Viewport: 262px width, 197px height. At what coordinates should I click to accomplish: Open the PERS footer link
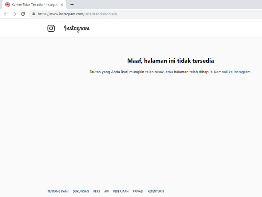tap(96, 191)
